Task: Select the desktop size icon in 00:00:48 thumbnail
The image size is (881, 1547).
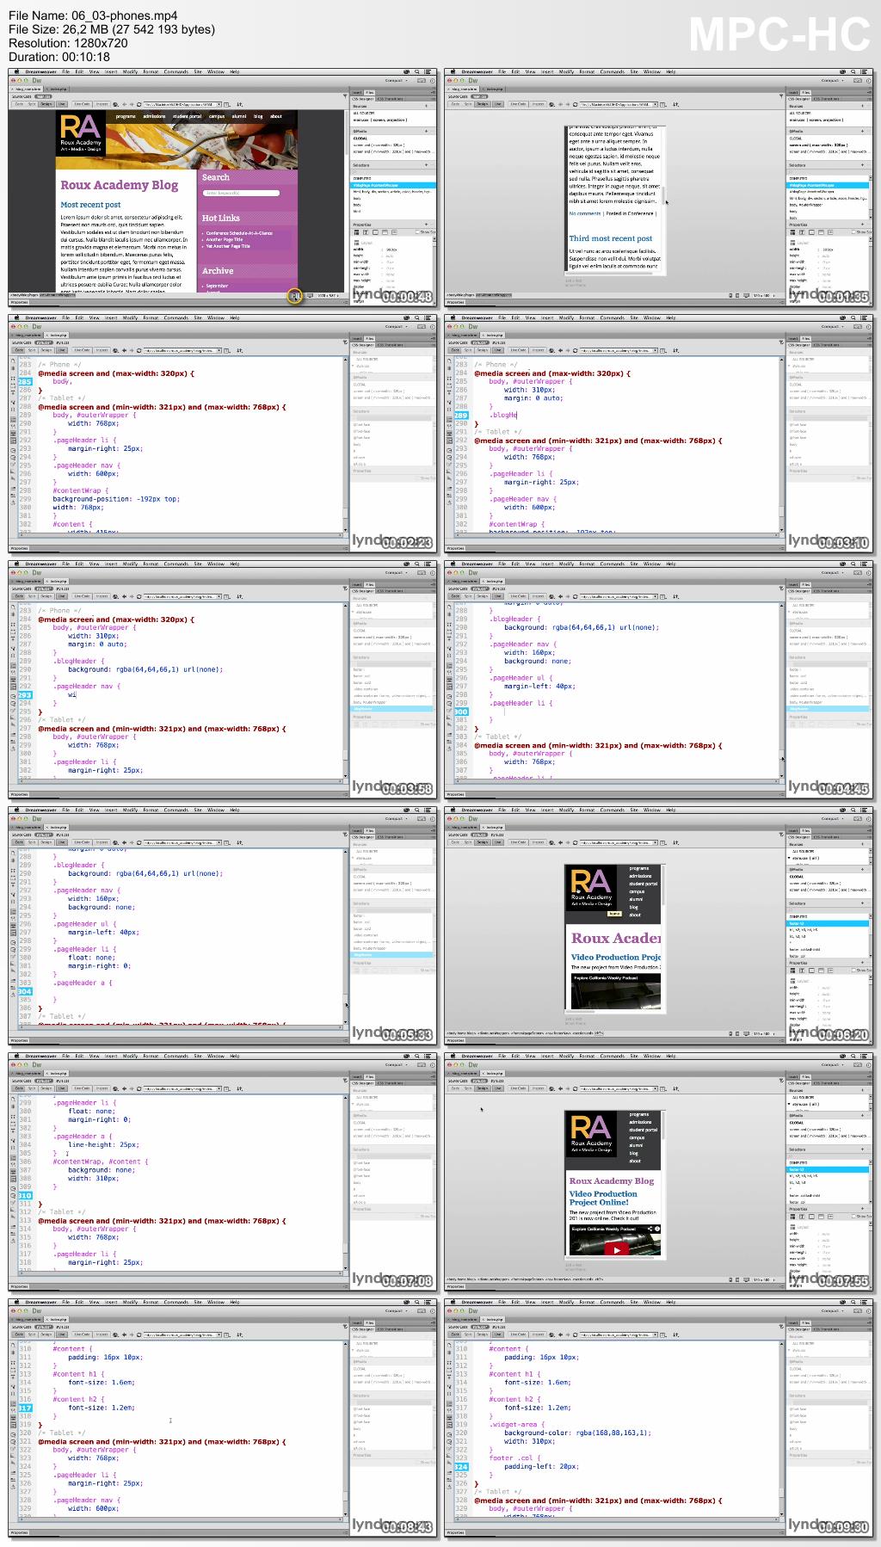Action: (311, 296)
